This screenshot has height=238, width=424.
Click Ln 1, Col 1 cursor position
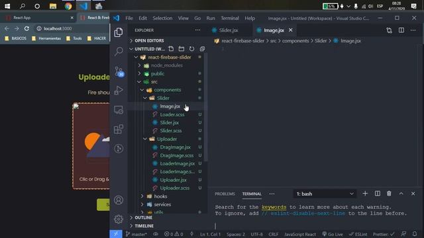pyautogui.click(x=210, y=234)
